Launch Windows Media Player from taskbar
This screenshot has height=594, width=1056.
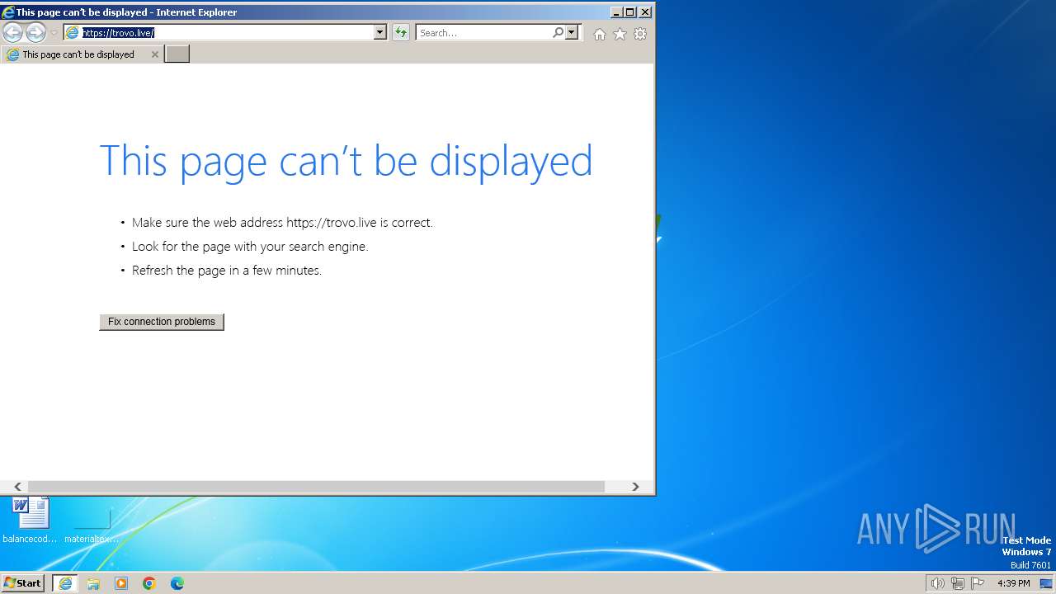coord(121,583)
